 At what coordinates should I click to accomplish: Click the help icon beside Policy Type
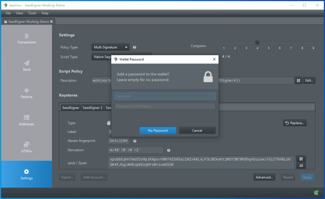coord(135,47)
